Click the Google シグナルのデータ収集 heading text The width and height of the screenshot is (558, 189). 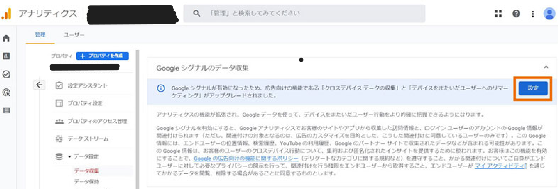(202, 68)
